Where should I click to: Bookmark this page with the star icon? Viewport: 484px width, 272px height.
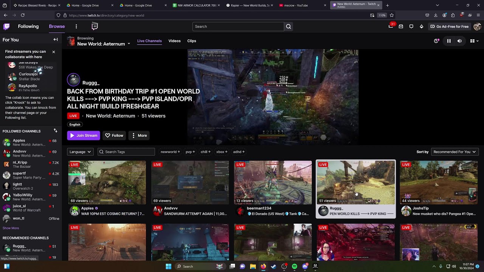[392, 15]
